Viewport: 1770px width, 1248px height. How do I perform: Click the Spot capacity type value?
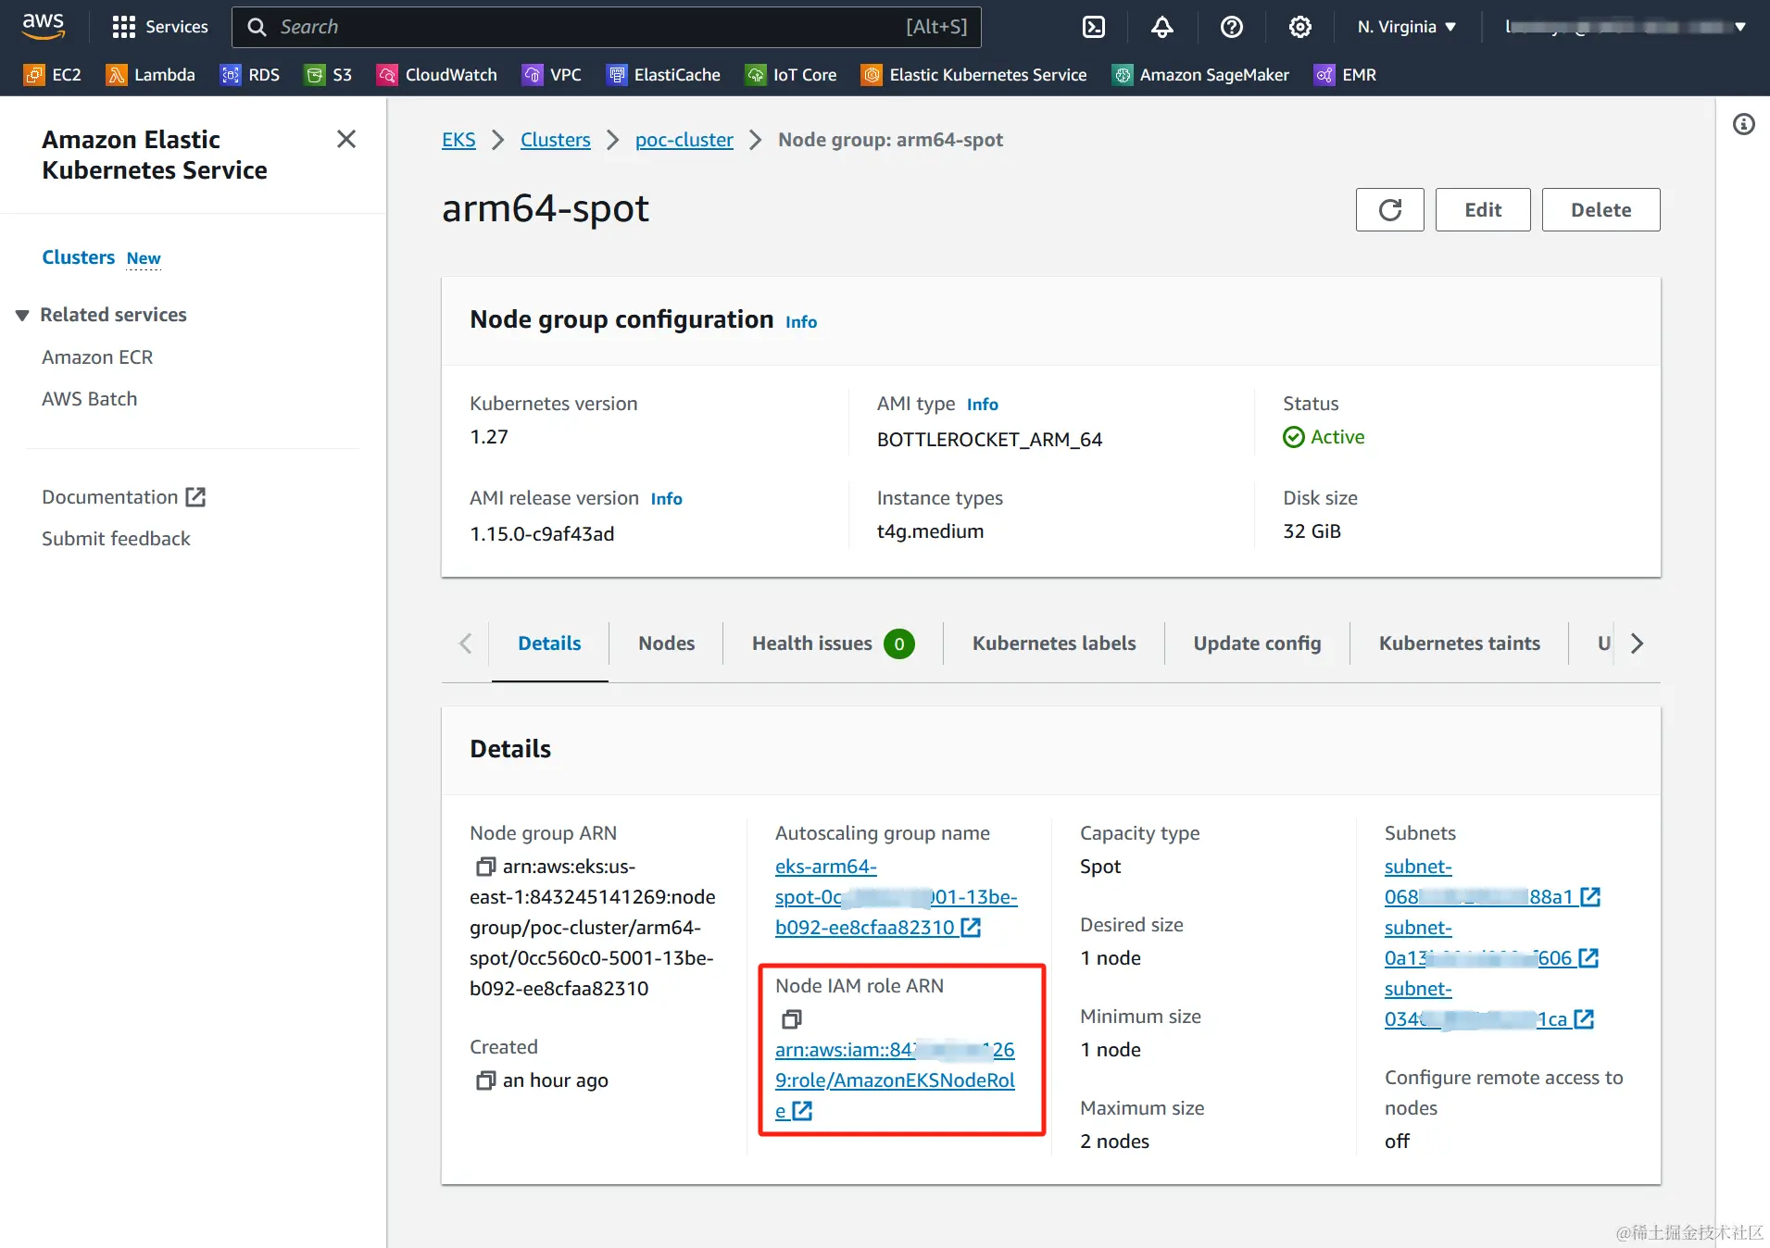tap(1100, 867)
